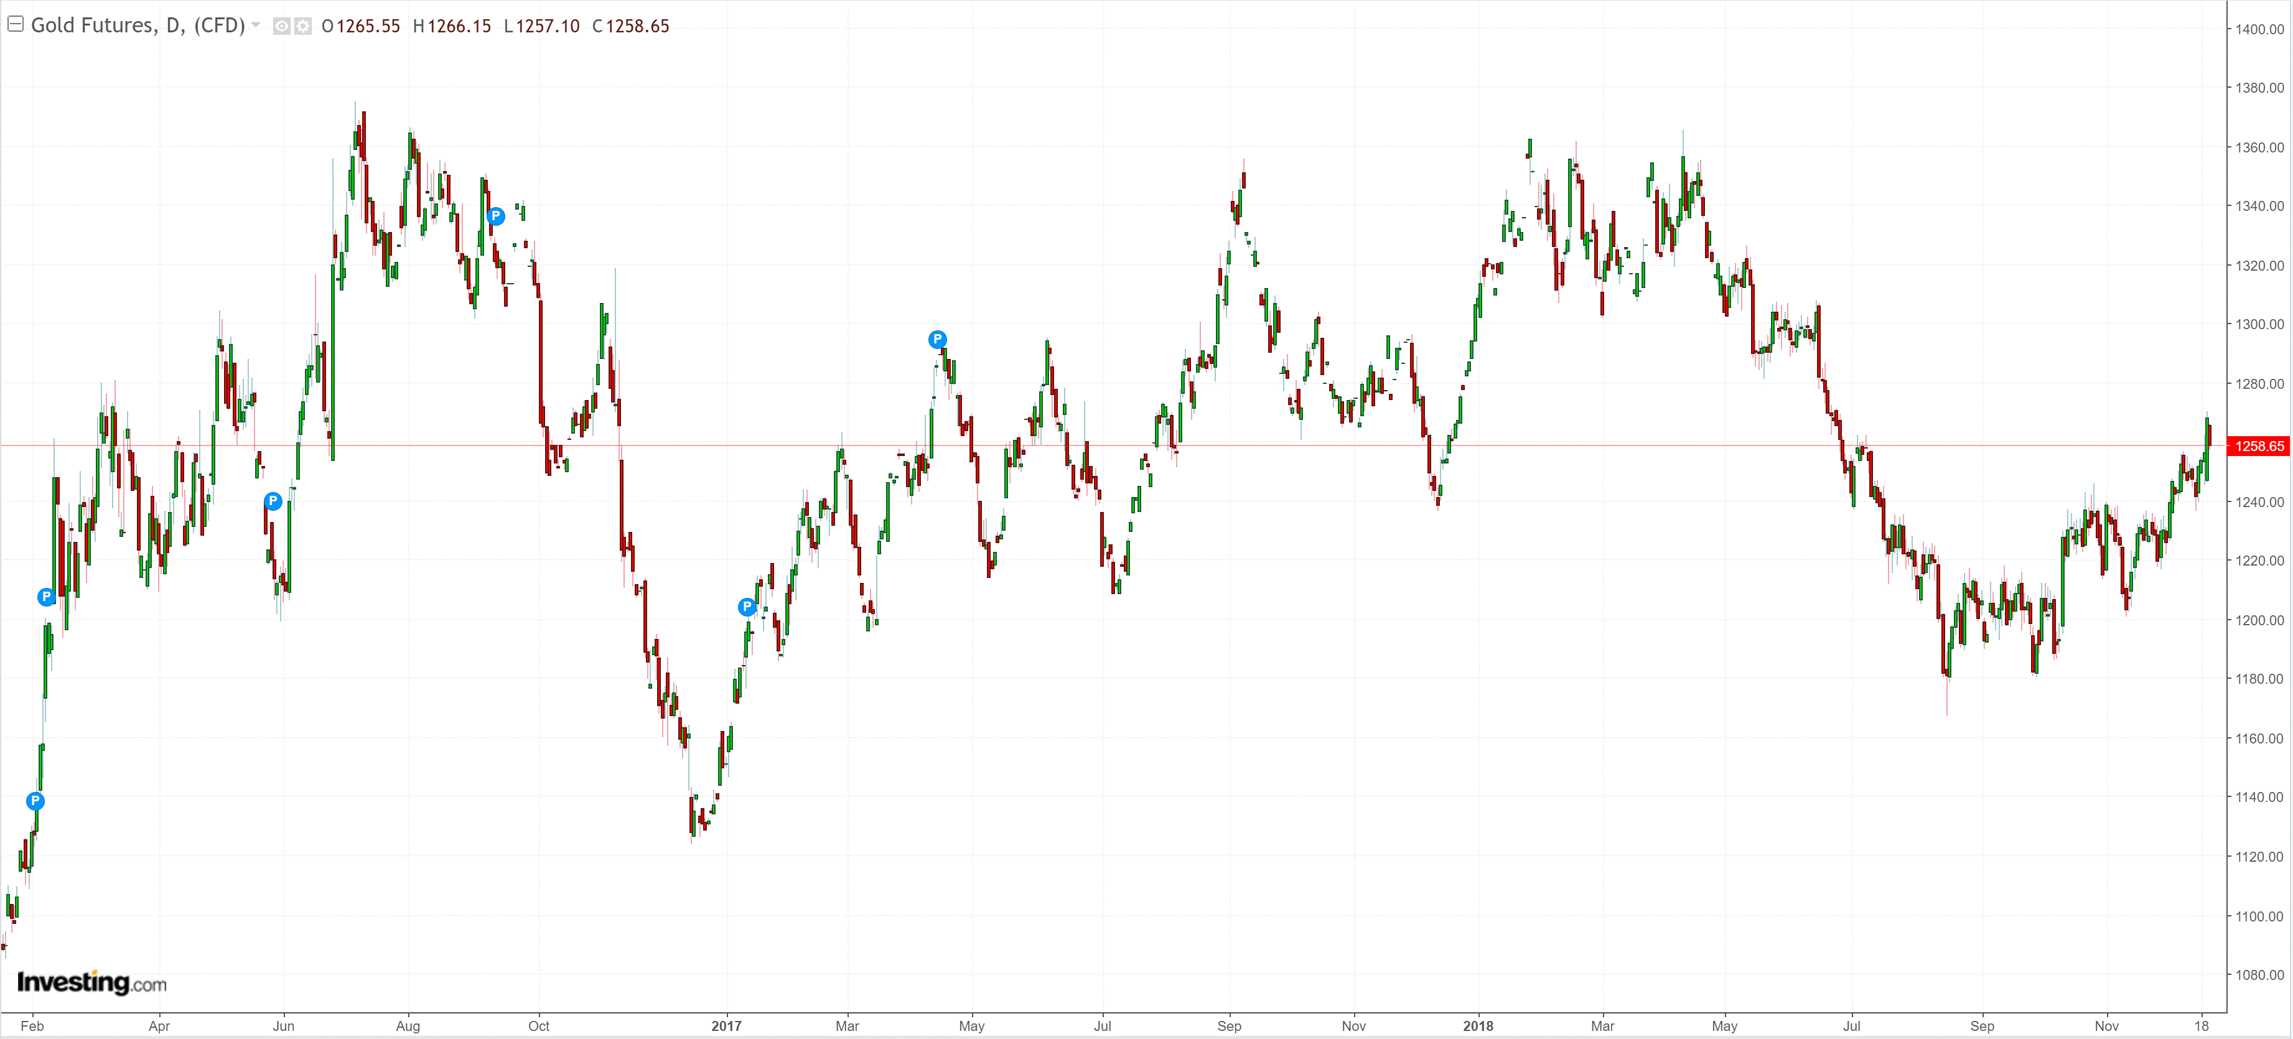Image resolution: width=2293 pixels, height=1039 pixels.
Task: Click the P marker near the 1208 price in February 2016
Action: pyautogui.click(x=46, y=597)
